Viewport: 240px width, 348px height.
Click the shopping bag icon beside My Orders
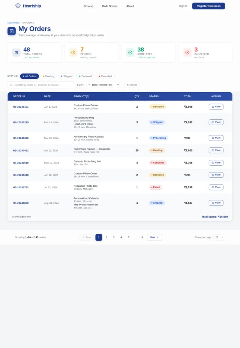[x=12, y=31]
